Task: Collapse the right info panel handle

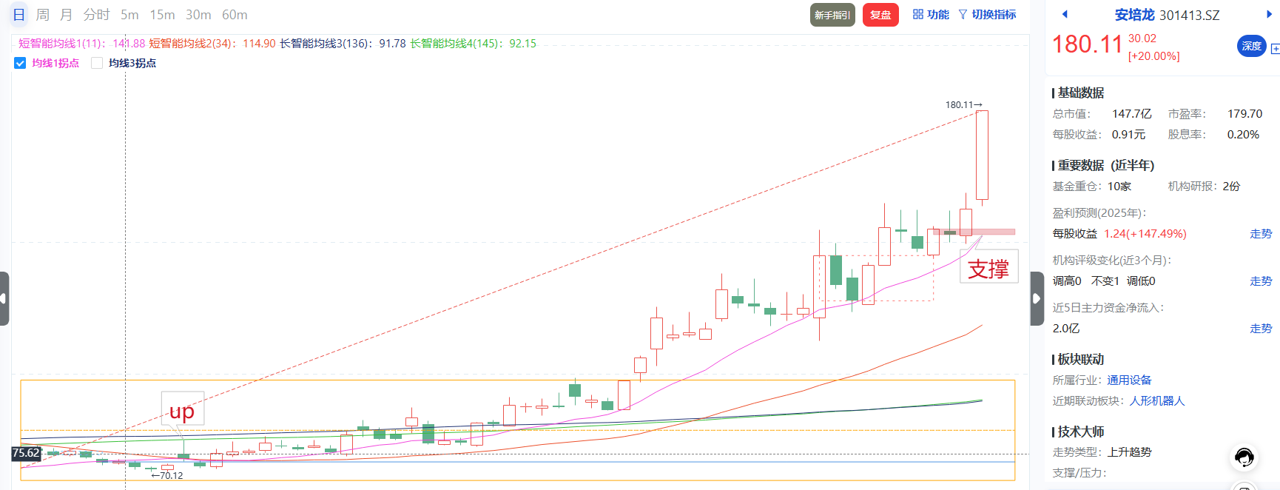Action: click(1037, 298)
